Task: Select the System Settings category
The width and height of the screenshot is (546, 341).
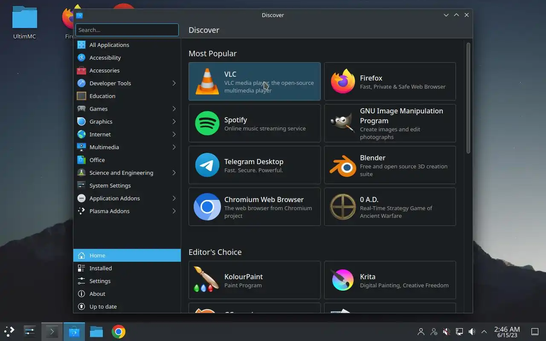Action: pos(127,185)
